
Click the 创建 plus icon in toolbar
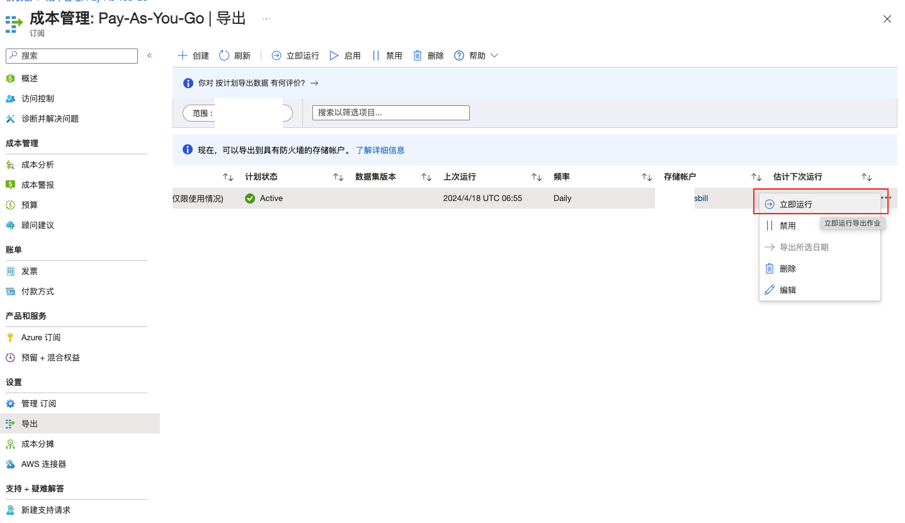click(x=183, y=55)
